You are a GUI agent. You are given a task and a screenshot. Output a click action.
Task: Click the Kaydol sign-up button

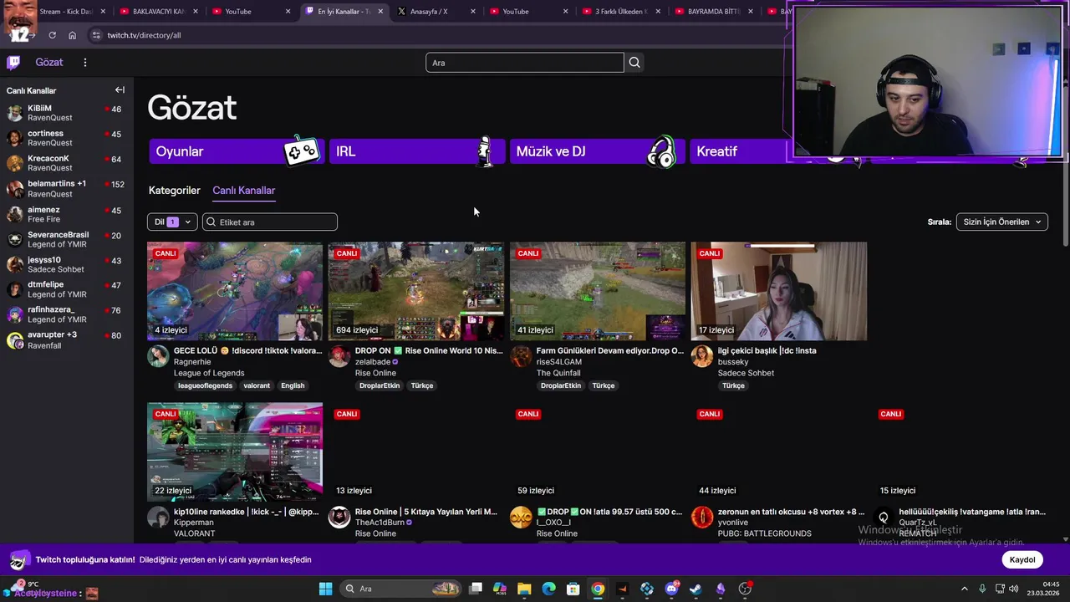(x=1022, y=559)
